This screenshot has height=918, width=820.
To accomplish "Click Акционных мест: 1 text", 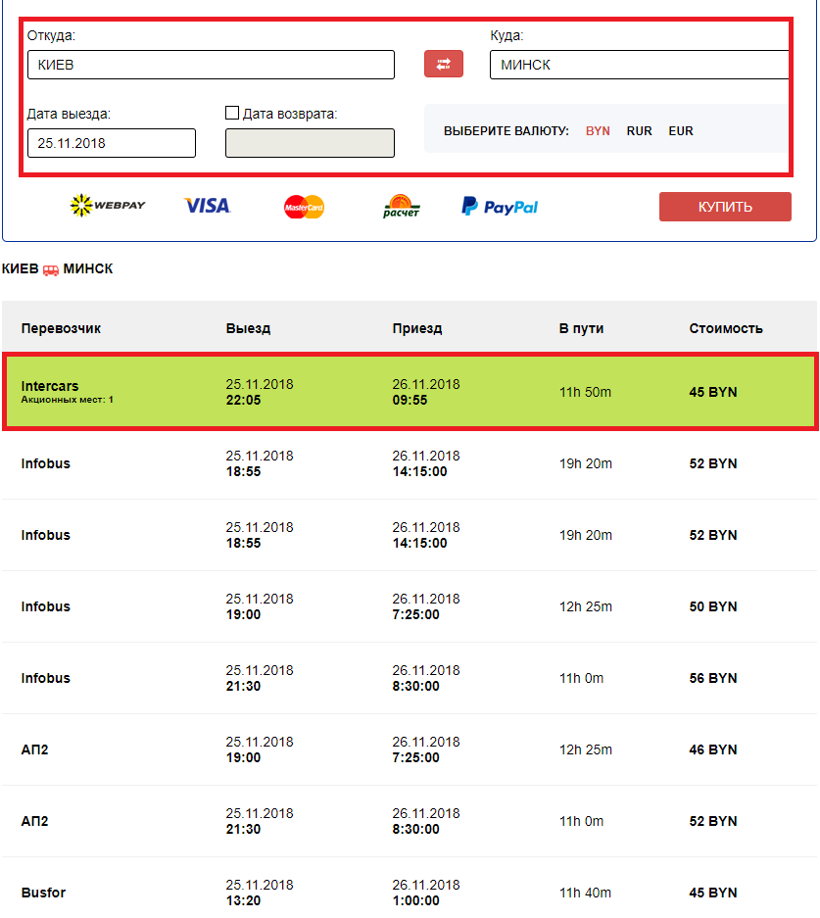I will click(68, 400).
